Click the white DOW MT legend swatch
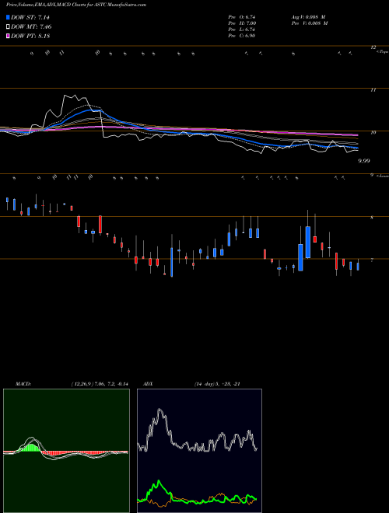 tap(8, 27)
